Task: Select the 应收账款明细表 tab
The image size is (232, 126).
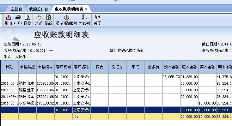Action: [69, 9]
